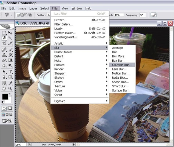Screen dimensions: 174x147
Task: Select the Eraser tool
Action: 4,60
